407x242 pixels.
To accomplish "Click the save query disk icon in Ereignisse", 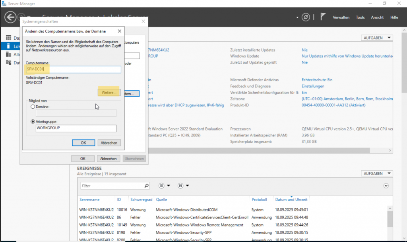I will click(180, 186).
